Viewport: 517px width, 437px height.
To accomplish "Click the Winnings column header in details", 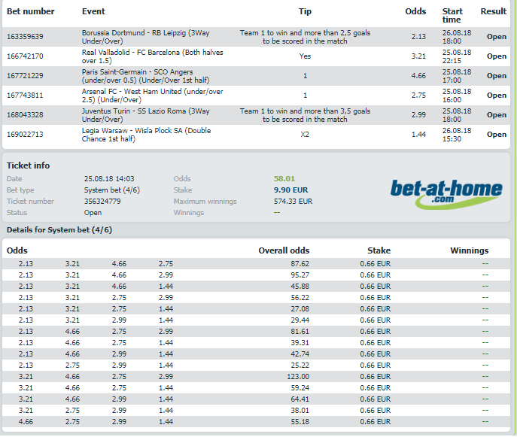I will [469, 250].
